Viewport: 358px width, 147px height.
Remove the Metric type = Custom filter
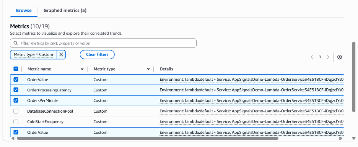coord(61,54)
